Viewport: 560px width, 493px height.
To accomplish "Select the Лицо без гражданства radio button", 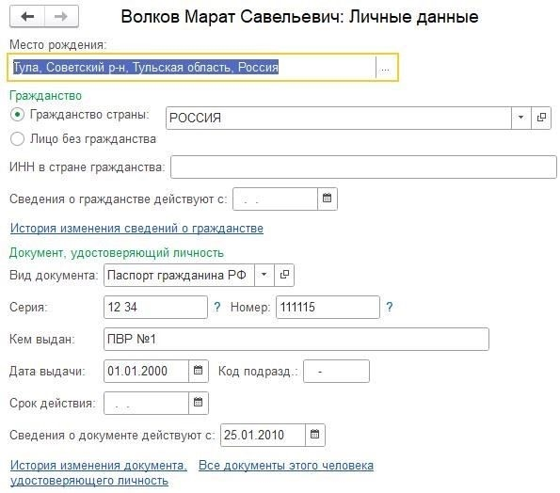I will click(17, 139).
